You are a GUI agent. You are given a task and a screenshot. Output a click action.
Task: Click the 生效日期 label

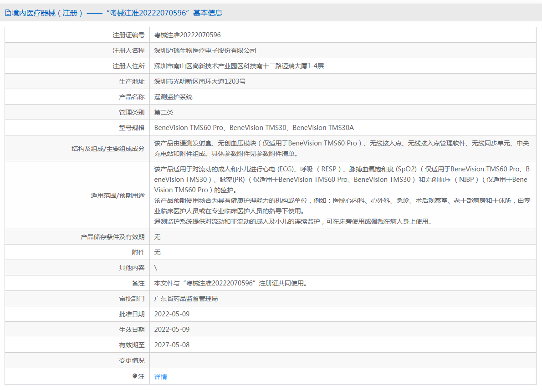[x=132, y=330]
